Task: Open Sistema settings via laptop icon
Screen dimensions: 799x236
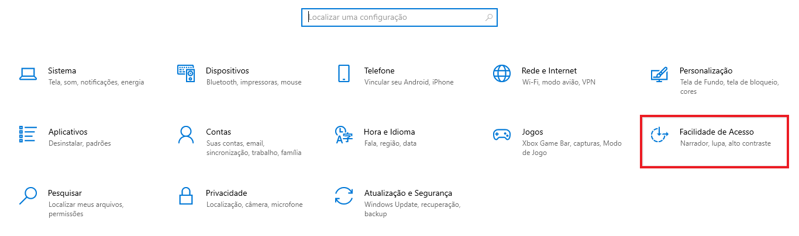Action: [28, 73]
